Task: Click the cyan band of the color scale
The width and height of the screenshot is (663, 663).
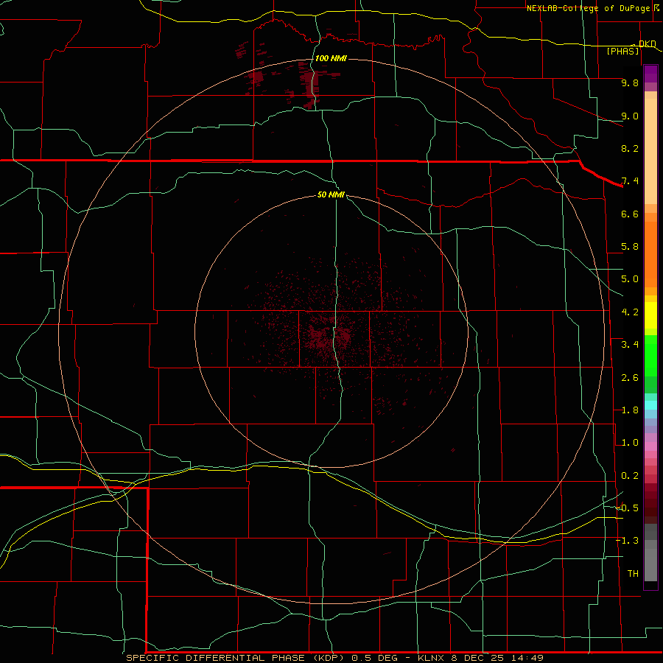Action: pyautogui.click(x=650, y=405)
